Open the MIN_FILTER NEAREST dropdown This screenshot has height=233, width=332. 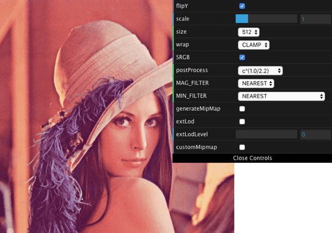[x=282, y=96]
